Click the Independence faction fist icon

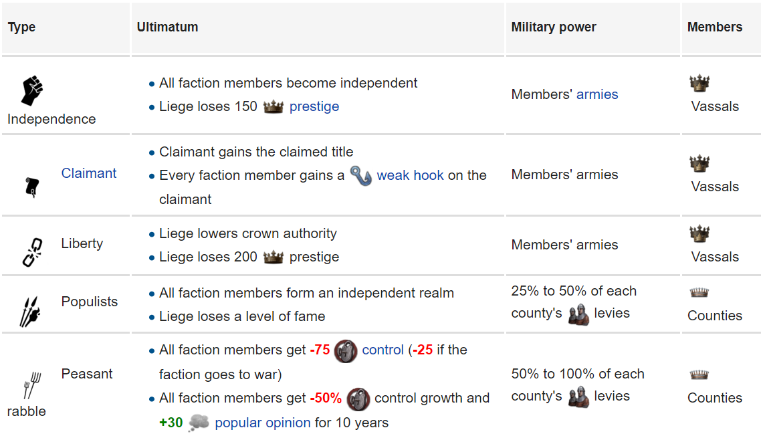pos(32,90)
